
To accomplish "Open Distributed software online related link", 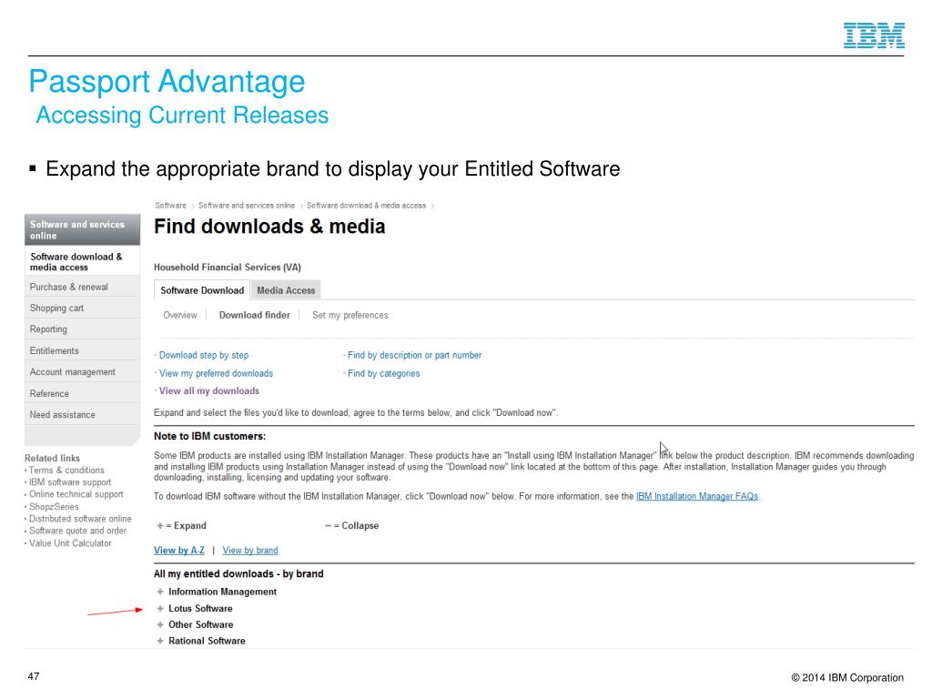I will pos(80,518).
